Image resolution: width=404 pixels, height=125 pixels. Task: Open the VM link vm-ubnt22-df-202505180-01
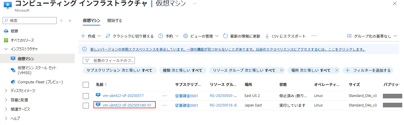point(127,105)
